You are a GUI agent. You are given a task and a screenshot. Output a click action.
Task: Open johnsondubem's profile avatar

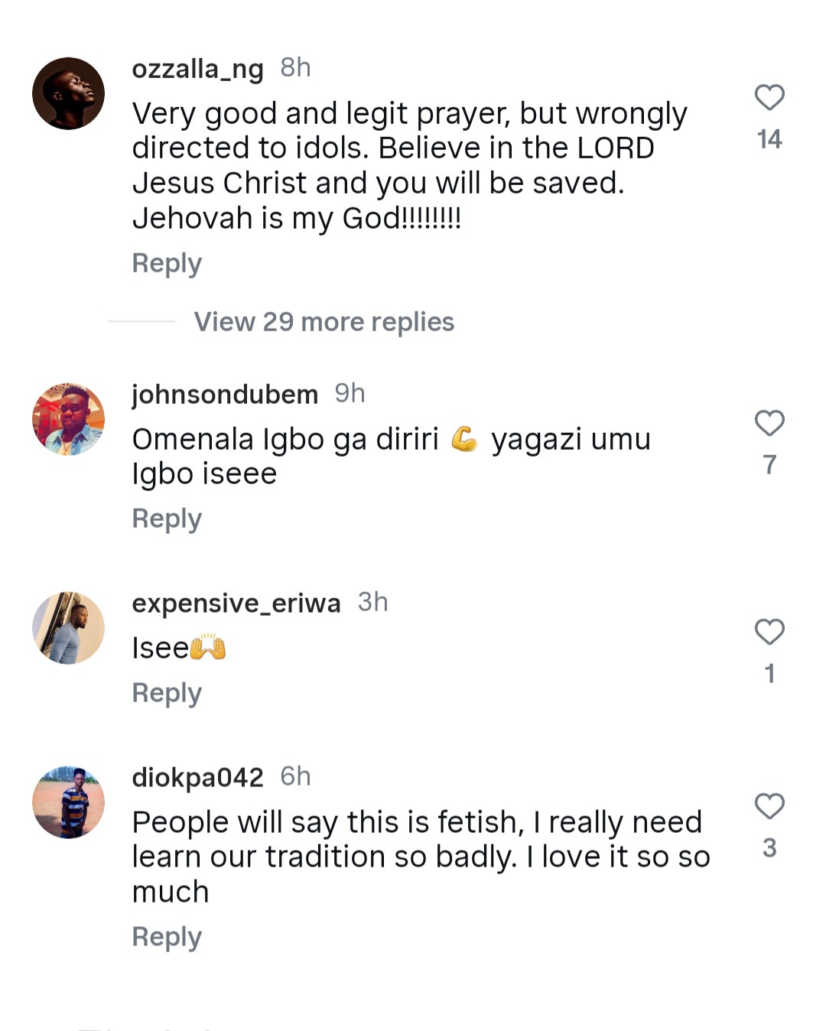pos(69,419)
